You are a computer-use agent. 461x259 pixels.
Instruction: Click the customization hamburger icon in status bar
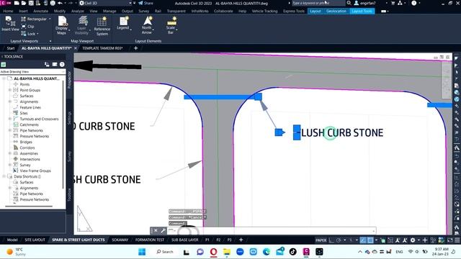[457, 240]
